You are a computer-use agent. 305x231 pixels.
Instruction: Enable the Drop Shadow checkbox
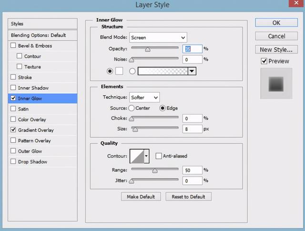[13, 161]
